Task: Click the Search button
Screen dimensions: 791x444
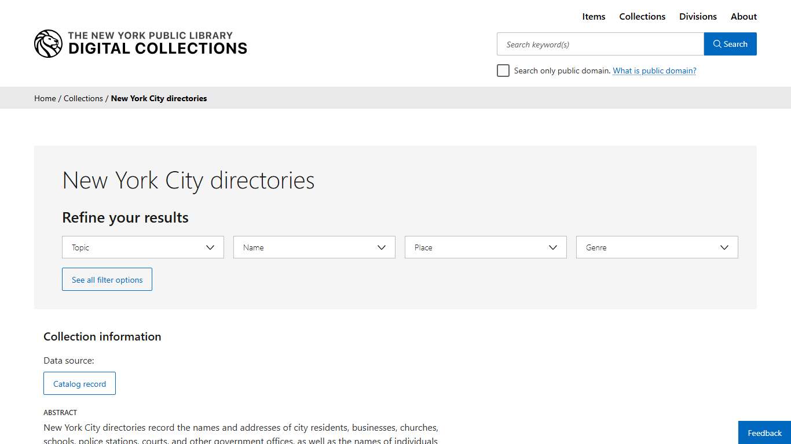Action: pyautogui.click(x=730, y=44)
